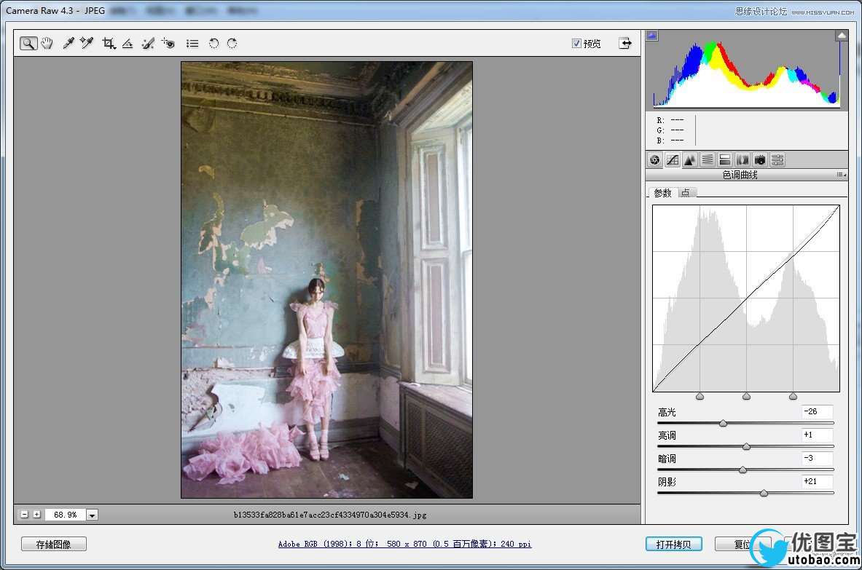
Task: Click the 阴影 value field showing +21
Action: [817, 481]
